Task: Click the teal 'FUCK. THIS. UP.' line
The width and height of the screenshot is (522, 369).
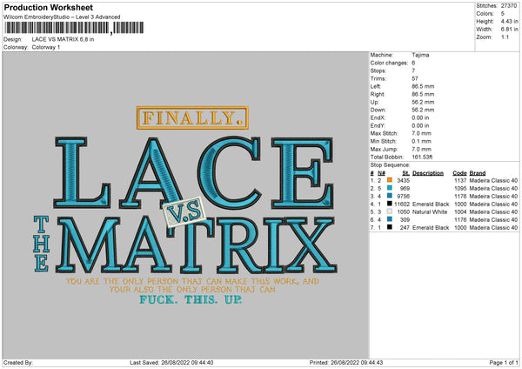Action: [x=191, y=299]
